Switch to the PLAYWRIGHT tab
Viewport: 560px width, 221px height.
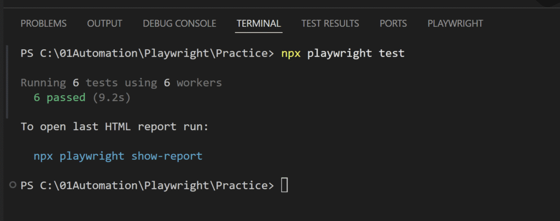tap(456, 24)
